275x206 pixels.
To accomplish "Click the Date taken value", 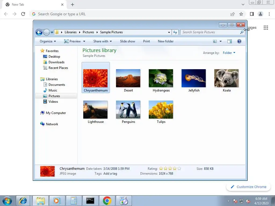I will tap(116, 169).
